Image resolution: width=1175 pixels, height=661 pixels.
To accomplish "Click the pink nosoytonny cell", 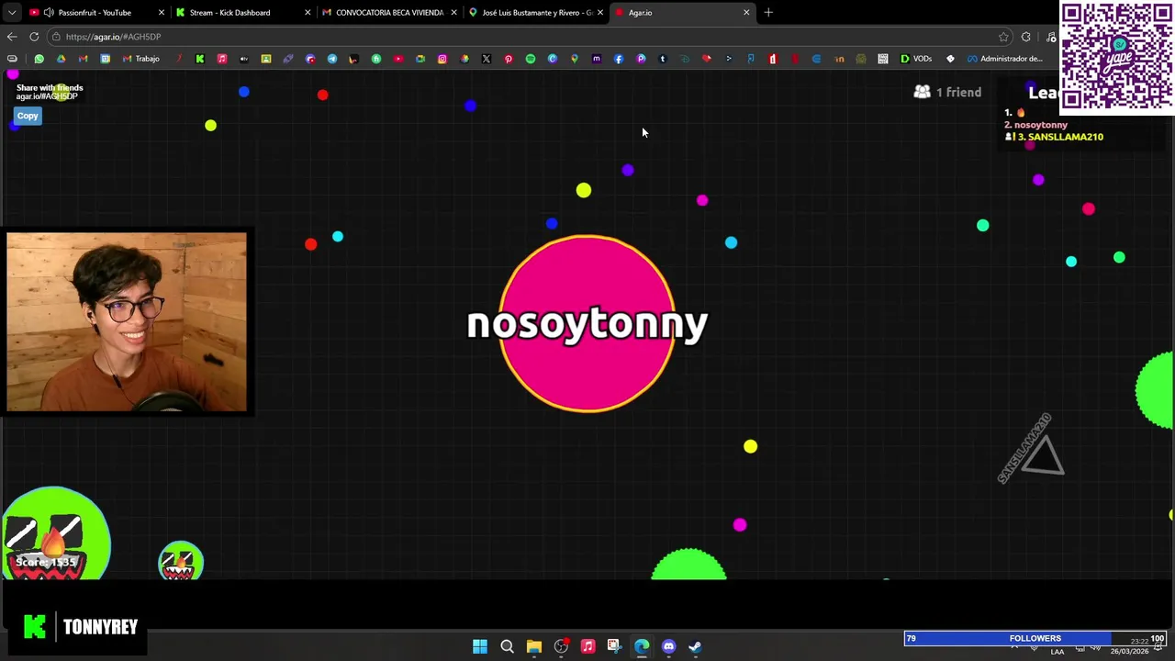I will 587,323.
